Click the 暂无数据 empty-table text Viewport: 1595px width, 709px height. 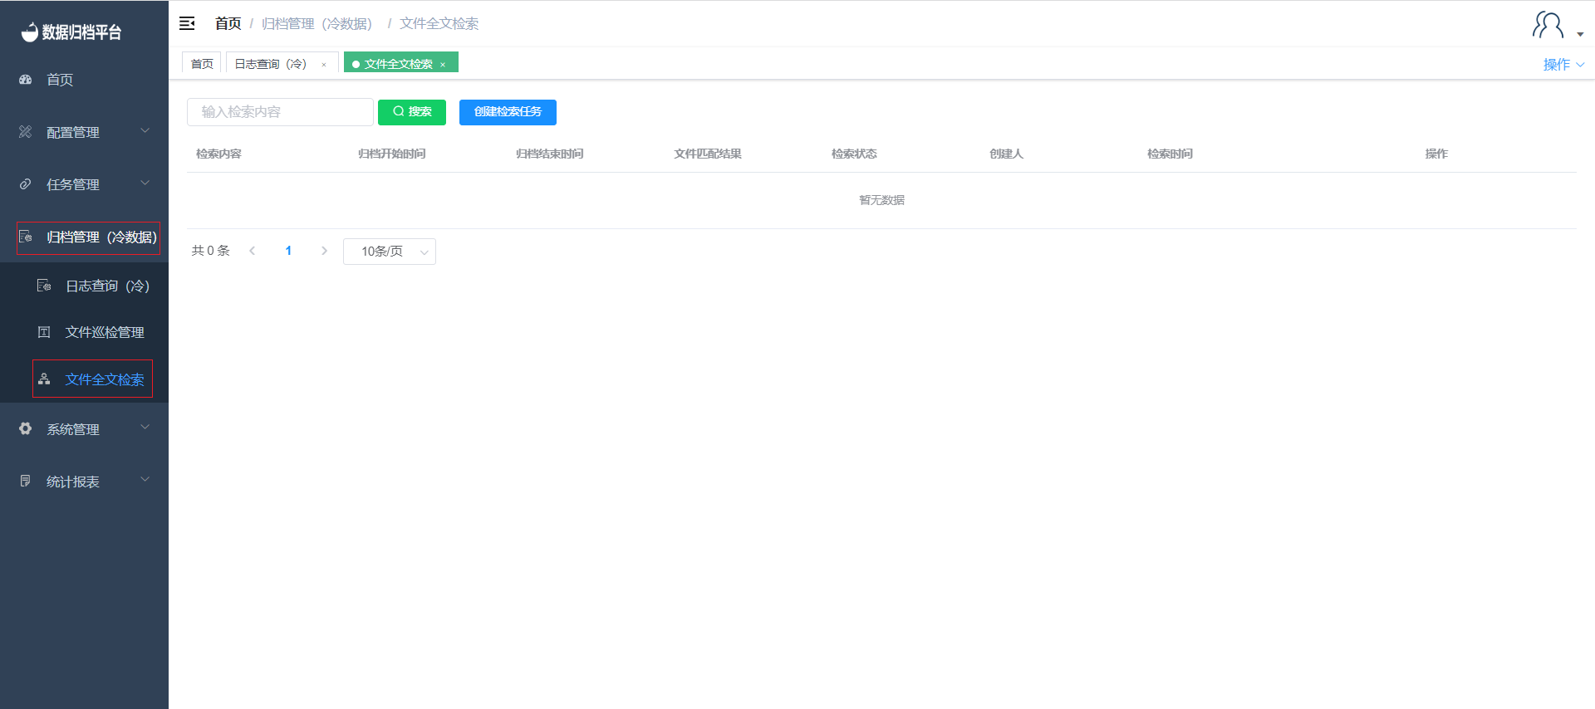pos(881,200)
